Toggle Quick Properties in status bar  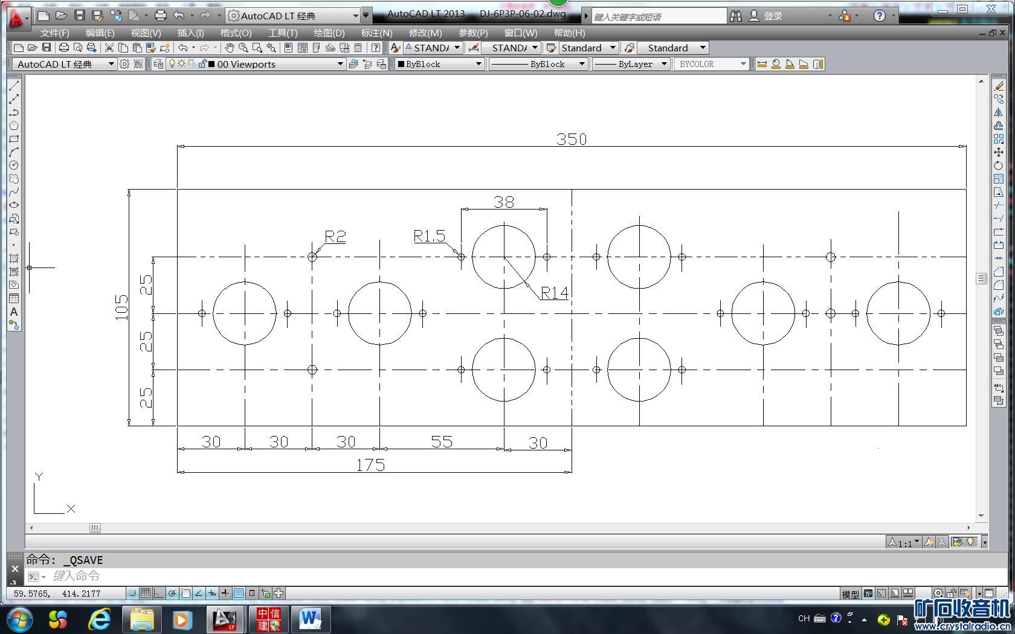[x=252, y=594]
